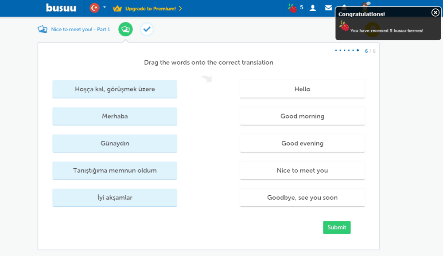Viewport: 443px width, 256px height.
Task: Open the Nice to meet you lesson link
Action: click(81, 29)
